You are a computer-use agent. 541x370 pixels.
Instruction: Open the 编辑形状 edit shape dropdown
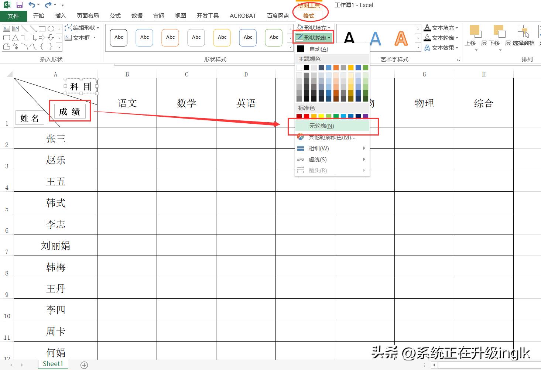coord(82,28)
